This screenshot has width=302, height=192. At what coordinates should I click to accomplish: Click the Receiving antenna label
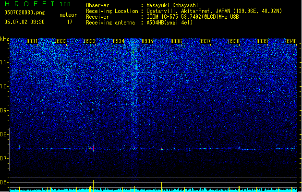(x=110, y=23)
